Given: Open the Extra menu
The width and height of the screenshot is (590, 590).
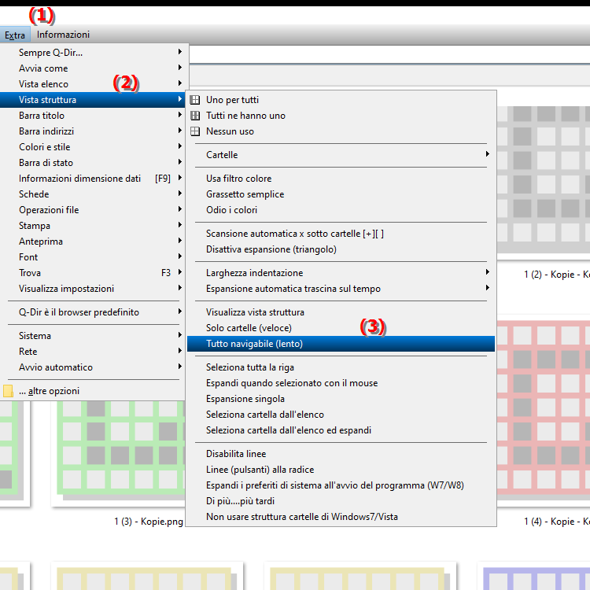Looking at the screenshot, I should pos(15,35).
